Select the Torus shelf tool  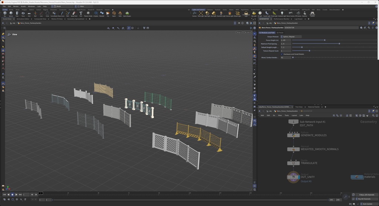pos(23,14)
